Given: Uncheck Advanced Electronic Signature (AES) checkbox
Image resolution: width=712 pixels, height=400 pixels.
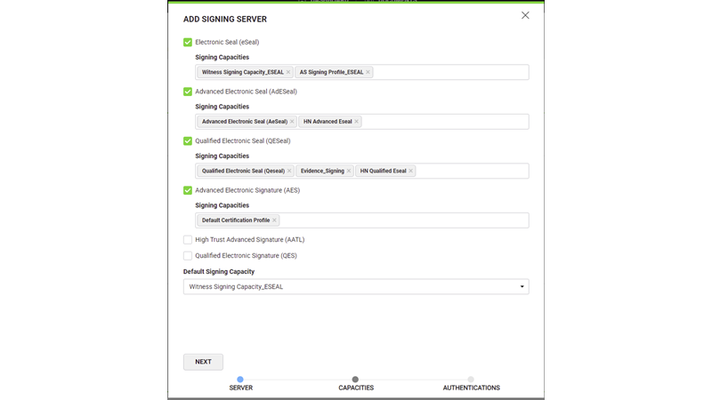Looking at the screenshot, I should pyautogui.click(x=188, y=190).
